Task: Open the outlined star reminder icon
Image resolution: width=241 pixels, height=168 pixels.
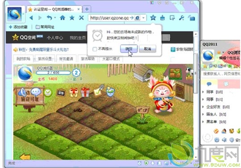Action: click(153, 18)
